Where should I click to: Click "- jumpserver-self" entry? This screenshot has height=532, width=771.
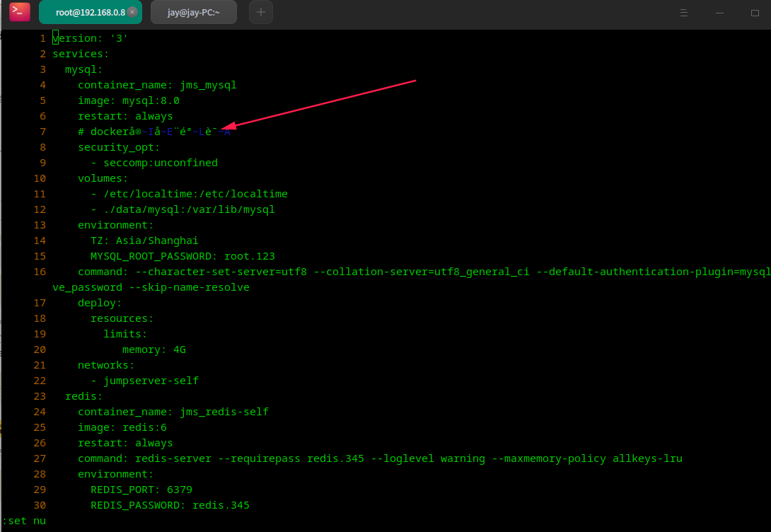(x=144, y=381)
